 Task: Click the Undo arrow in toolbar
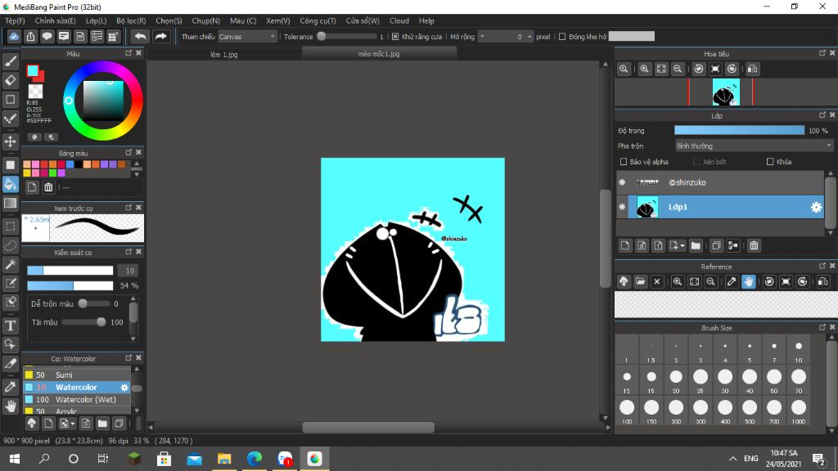(x=140, y=36)
